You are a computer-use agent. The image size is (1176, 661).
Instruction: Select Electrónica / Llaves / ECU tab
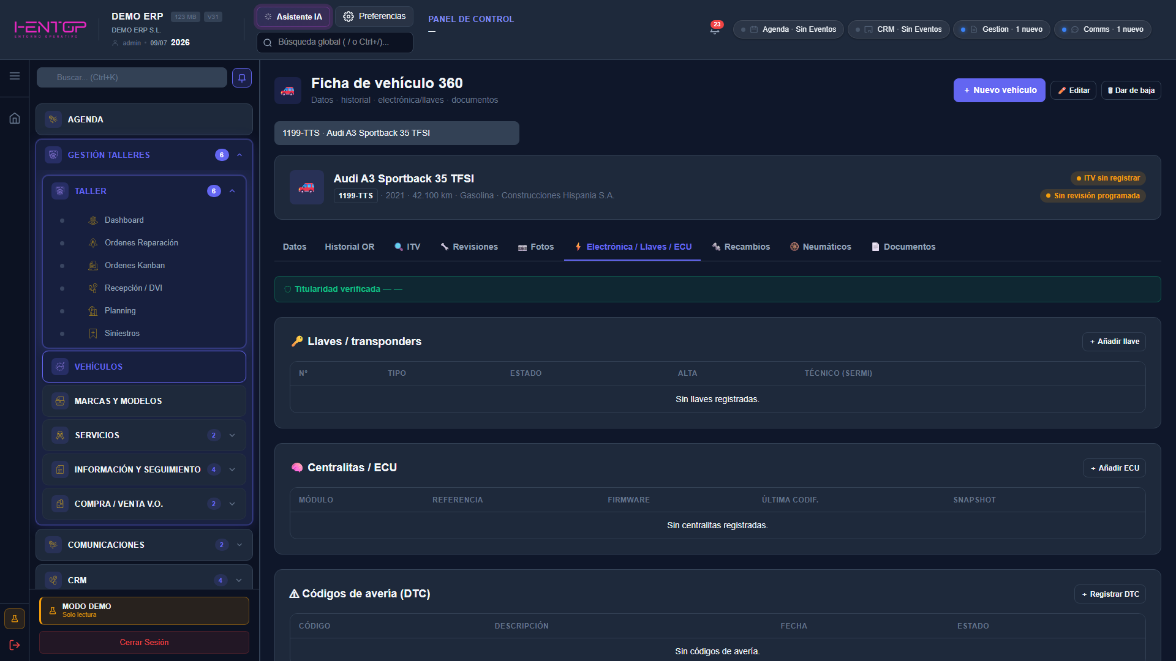pos(633,247)
